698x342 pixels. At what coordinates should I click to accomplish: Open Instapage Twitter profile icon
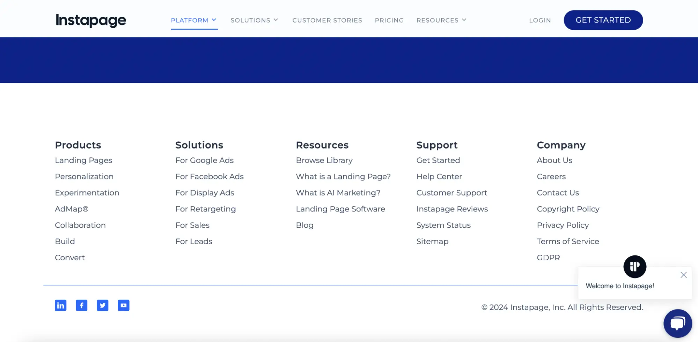(102, 305)
